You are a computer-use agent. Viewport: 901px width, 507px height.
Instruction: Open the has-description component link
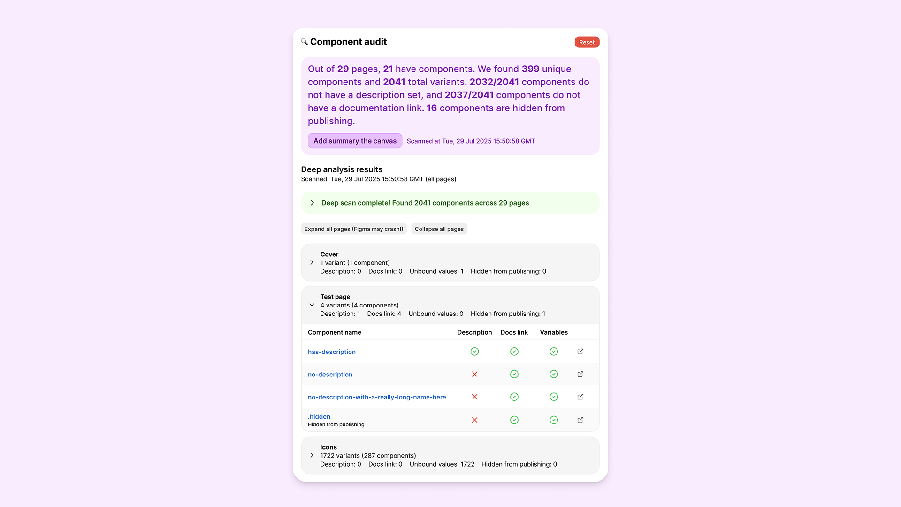(332, 352)
